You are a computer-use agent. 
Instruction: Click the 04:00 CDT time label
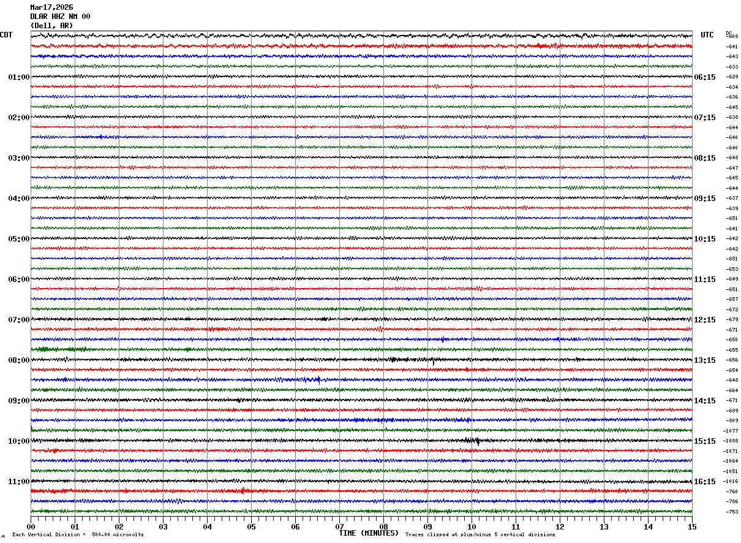(x=19, y=199)
